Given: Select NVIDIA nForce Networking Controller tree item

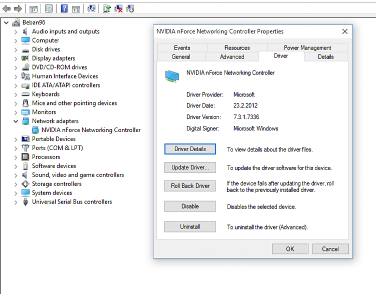Looking at the screenshot, I should point(91,130).
